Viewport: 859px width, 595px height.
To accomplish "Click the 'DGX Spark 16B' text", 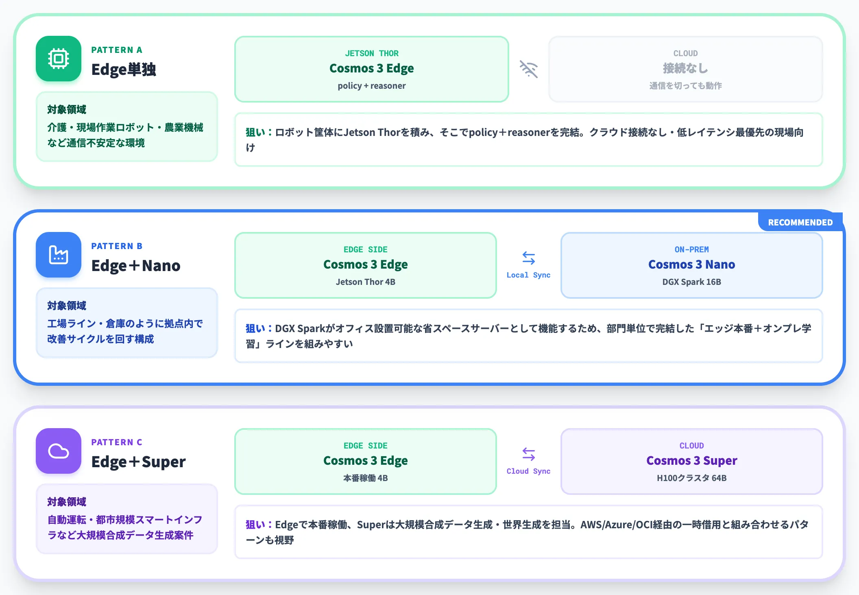I will (692, 282).
